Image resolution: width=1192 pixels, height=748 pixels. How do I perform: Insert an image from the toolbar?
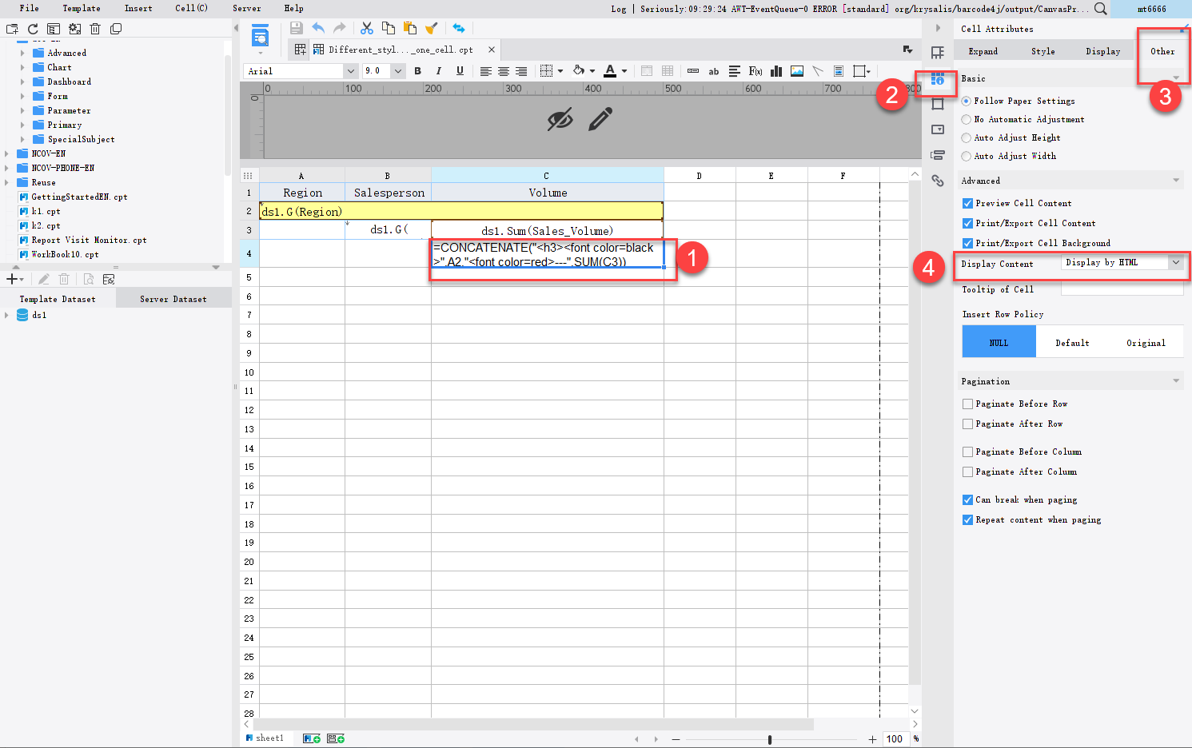tap(796, 71)
